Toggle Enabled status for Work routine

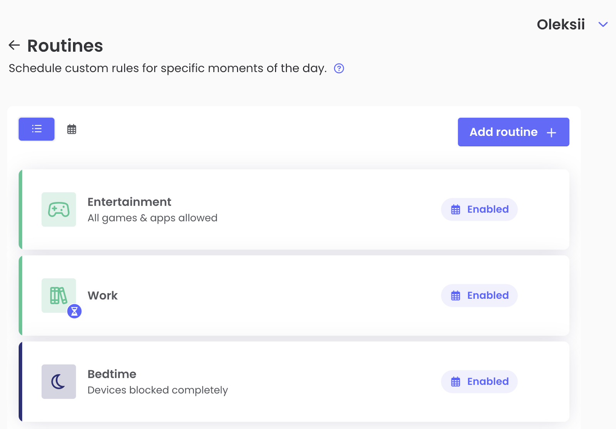[479, 295]
